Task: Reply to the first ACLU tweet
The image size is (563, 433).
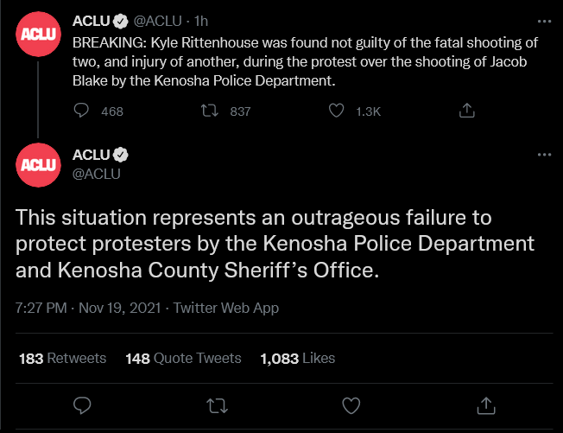Action: pos(82,111)
